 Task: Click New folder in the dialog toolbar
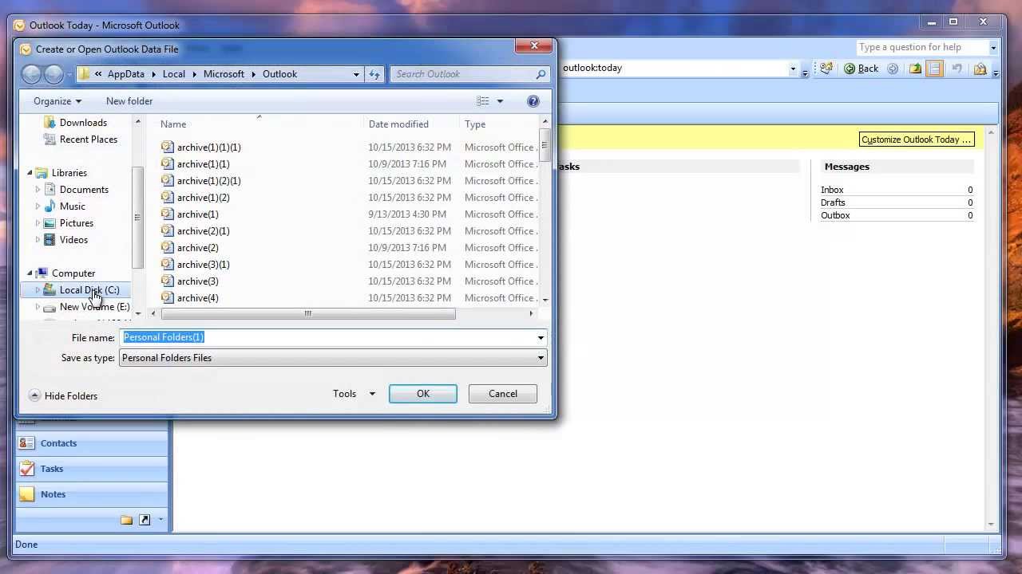[x=129, y=101]
